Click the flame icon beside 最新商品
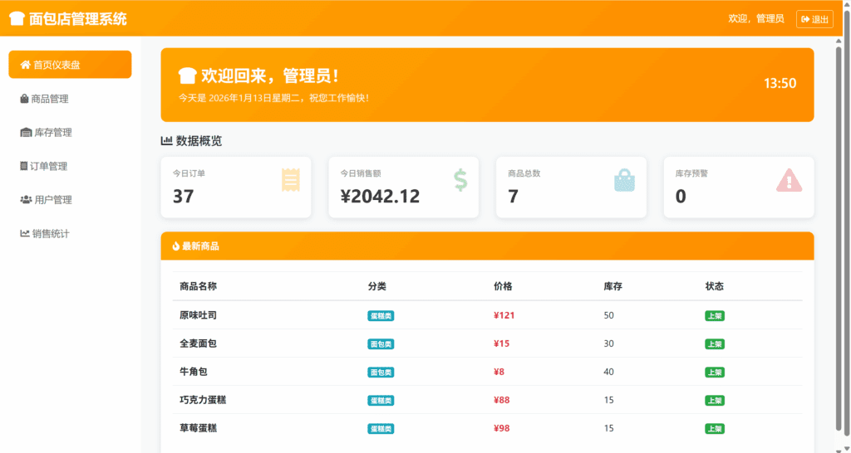 [x=176, y=246]
